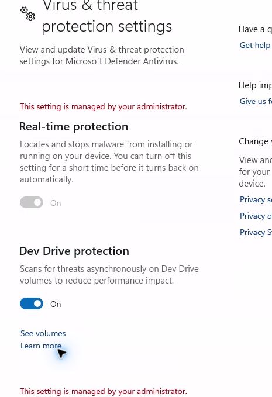Open Learn more under Dev Drive protection
Viewport: 272px width, 397px height.
coord(41,346)
